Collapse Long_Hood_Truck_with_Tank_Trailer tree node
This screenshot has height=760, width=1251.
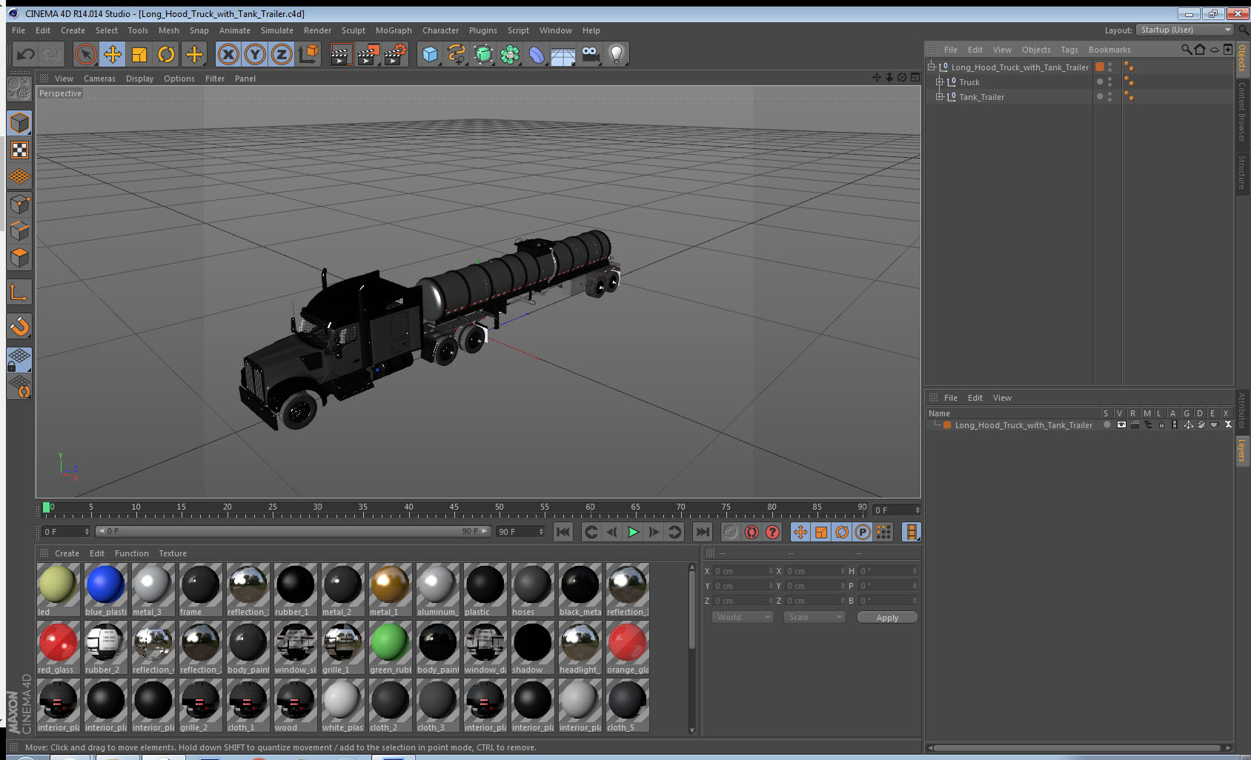click(932, 67)
